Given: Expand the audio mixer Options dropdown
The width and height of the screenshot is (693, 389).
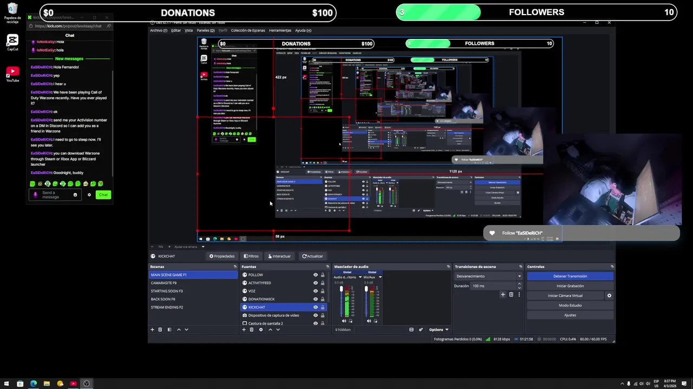Looking at the screenshot, I should point(438,330).
